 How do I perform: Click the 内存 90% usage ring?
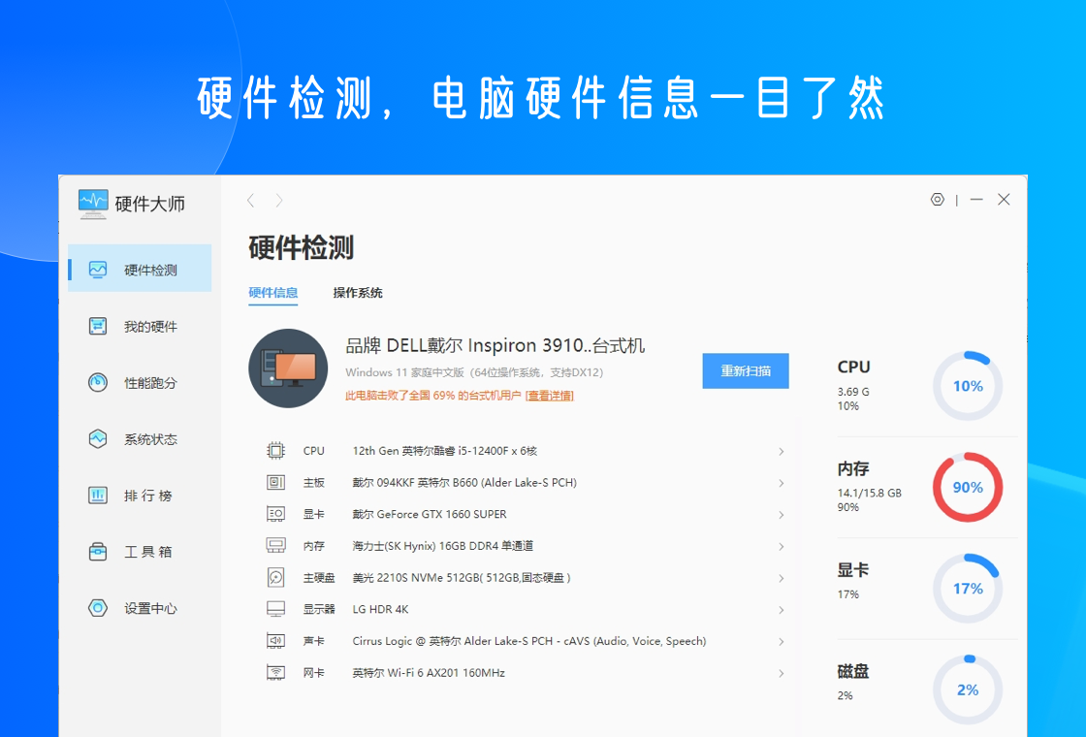[968, 487]
